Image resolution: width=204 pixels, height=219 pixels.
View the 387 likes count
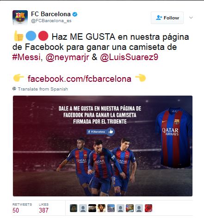[x=43, y=210]
